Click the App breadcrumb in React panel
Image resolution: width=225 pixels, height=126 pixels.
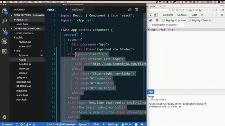coord(150,92)
